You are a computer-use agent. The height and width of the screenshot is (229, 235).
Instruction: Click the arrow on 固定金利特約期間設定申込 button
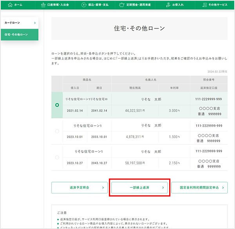[x=223, y=188]
